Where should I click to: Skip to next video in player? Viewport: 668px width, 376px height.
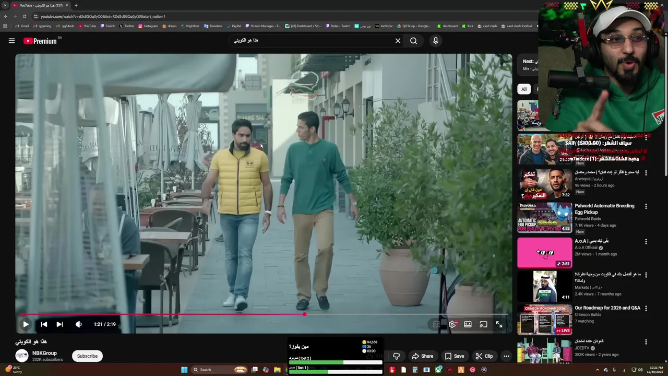pyautogui.click(x=59, y=324)
